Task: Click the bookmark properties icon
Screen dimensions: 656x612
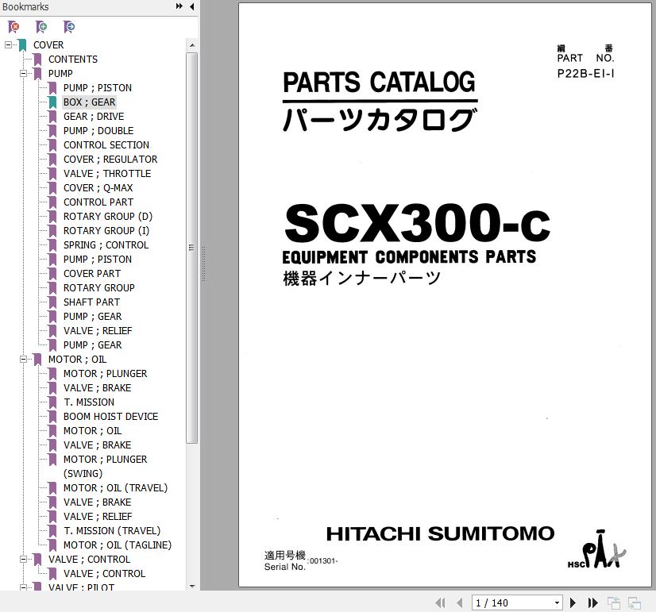Action: [x=69, y=27]
